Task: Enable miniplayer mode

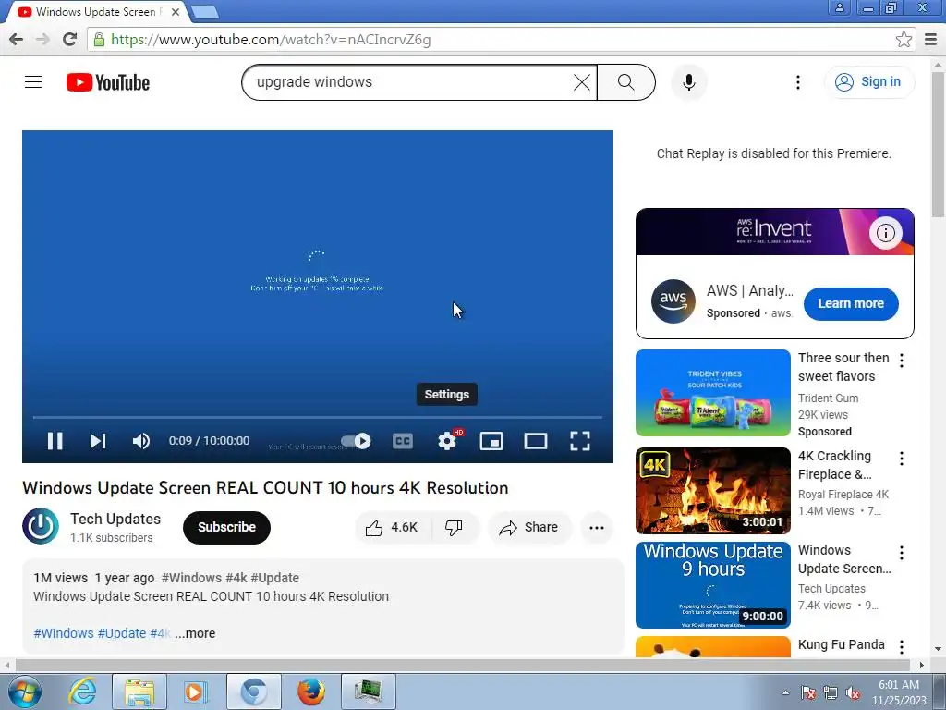Action: [x=491, y=441]
